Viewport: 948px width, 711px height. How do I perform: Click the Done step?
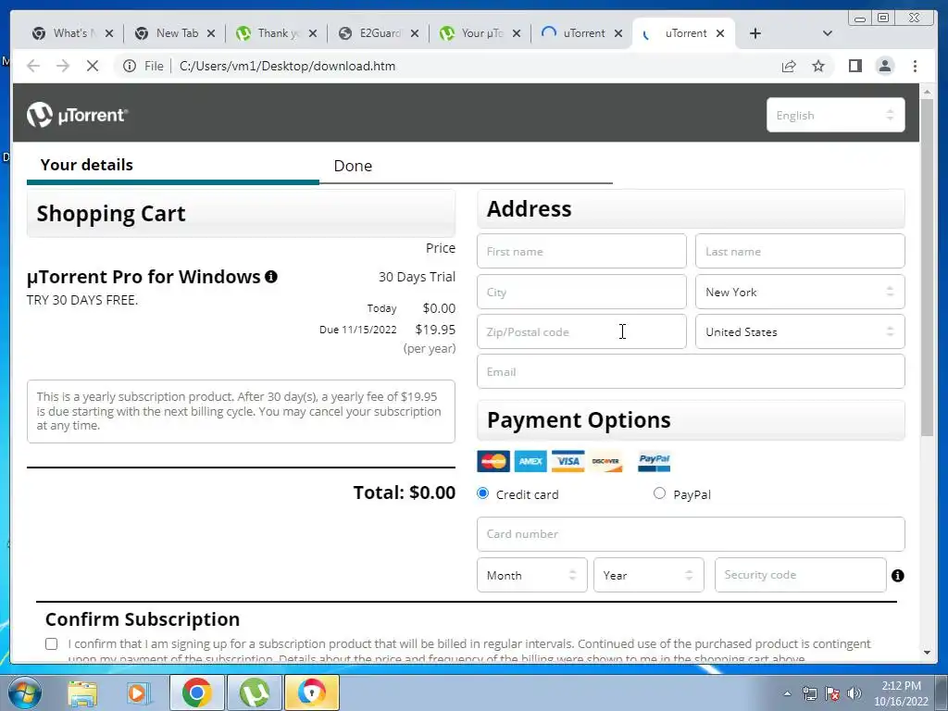[353, 166]
